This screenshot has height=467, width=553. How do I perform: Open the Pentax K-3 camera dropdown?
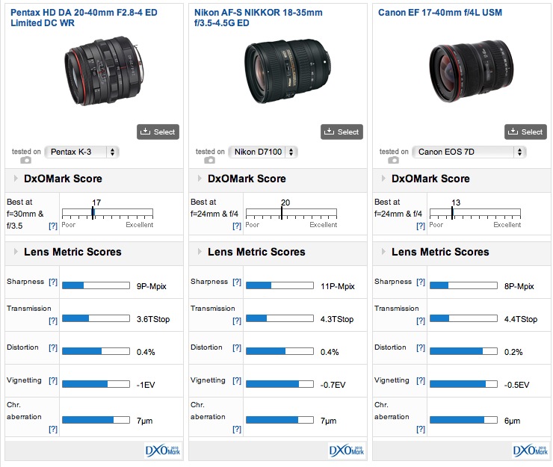[x=81, y=152]
